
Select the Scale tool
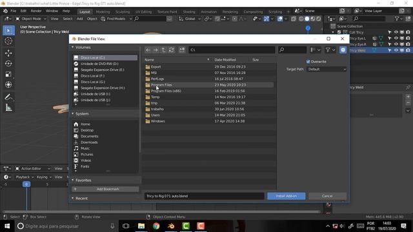pyautogui.click(x=8, y=74)
